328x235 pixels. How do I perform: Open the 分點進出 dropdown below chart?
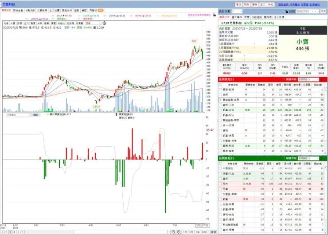pyautogui.click(x=19, y=115)
